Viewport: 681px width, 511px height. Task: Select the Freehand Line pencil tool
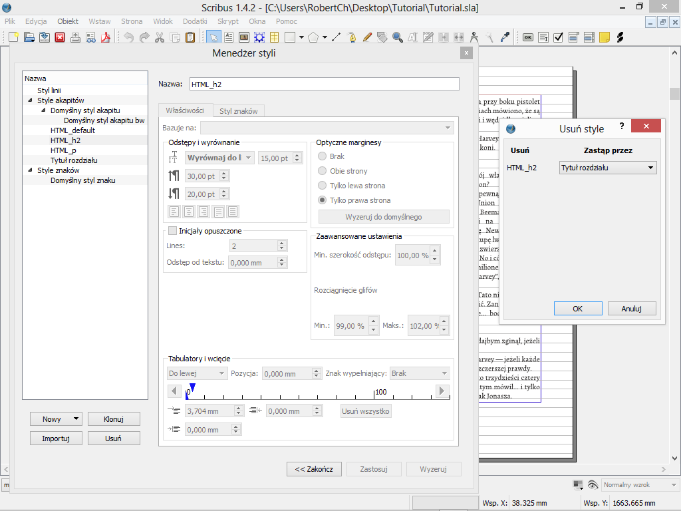[x=367, y=37]
